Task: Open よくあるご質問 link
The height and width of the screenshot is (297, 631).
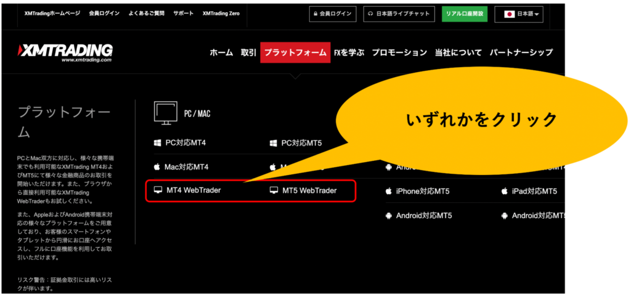Action: pyautogui.click(x=147, y=14)
